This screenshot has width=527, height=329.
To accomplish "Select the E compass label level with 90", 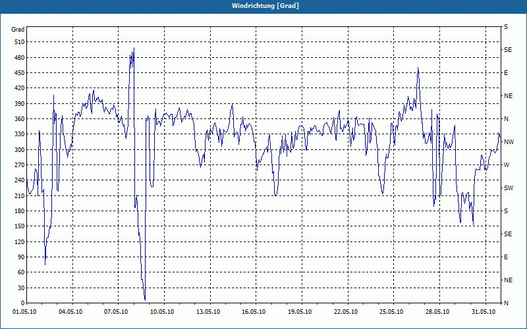I will pyautogui.click(x=506, y=257).
